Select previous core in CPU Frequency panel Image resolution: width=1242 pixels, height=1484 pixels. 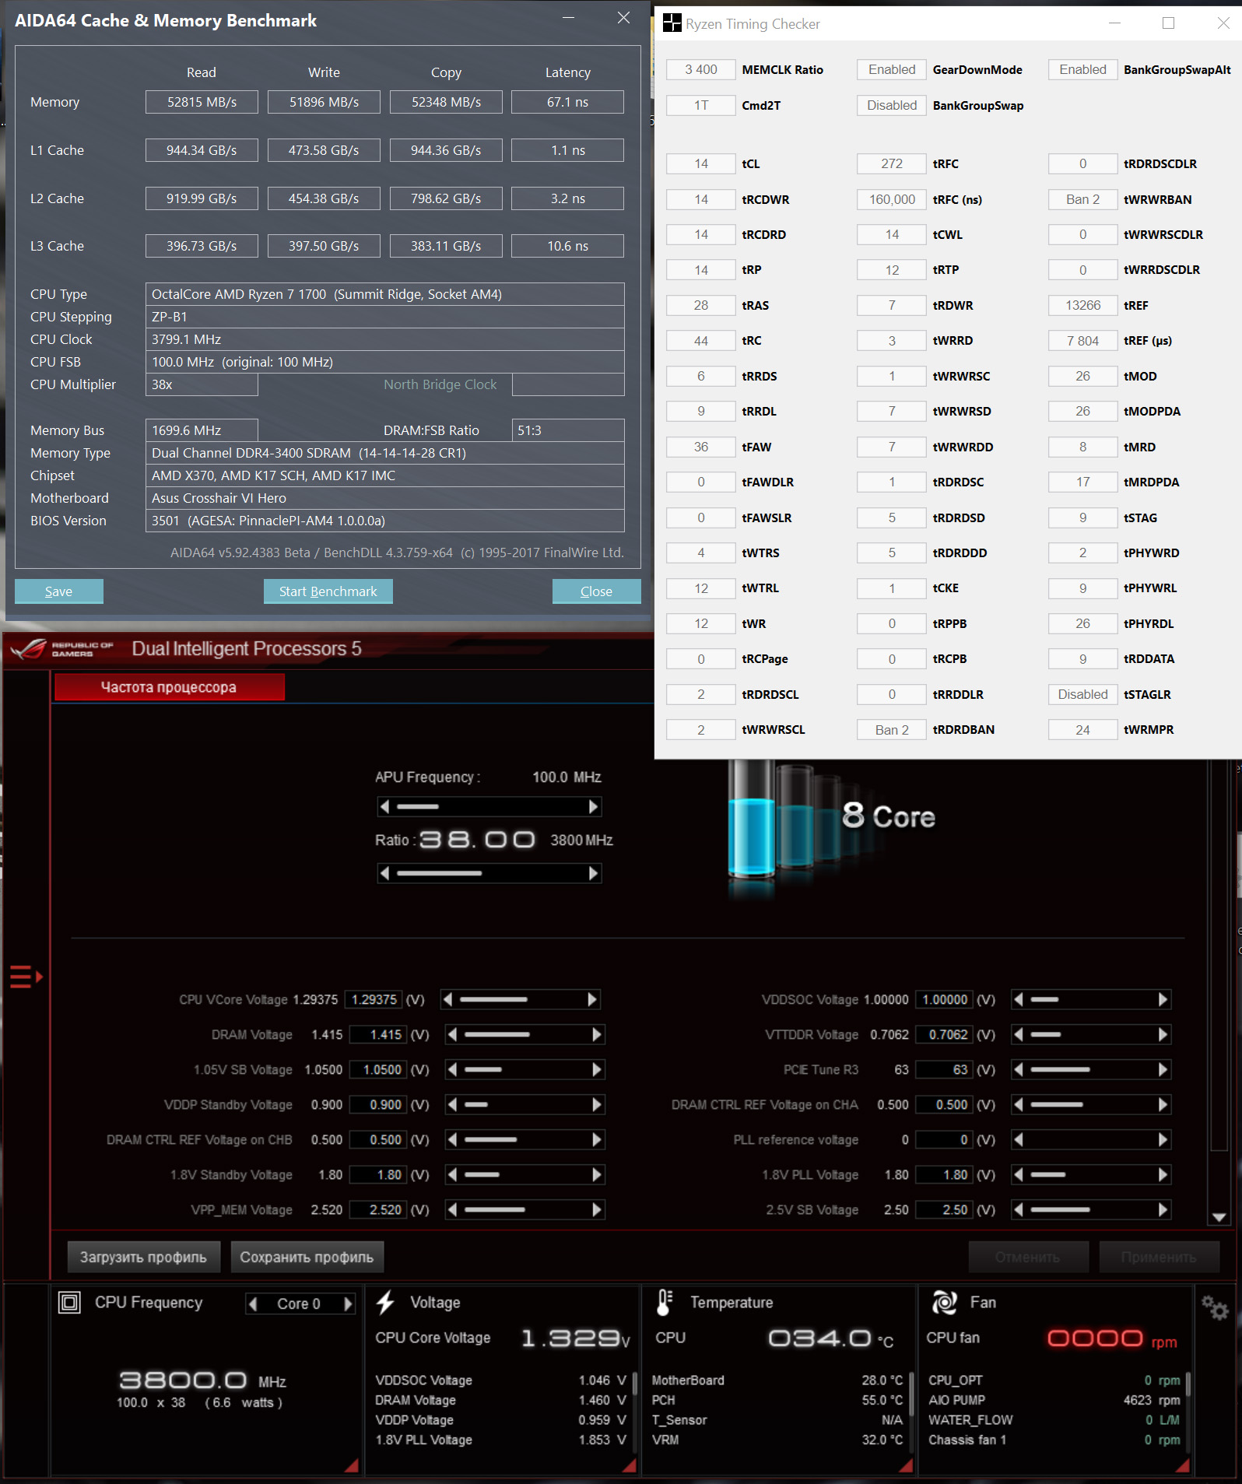click(253, 1303)
